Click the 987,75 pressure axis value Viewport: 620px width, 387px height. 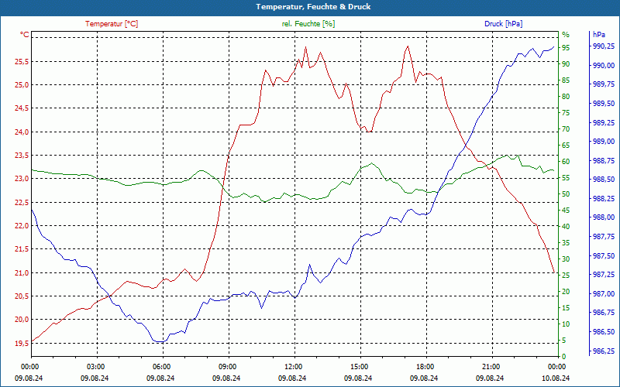coord(604,237)
